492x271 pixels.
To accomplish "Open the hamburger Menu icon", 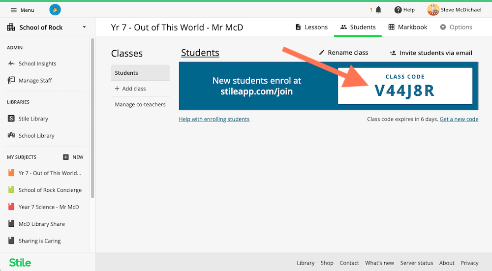I will coord(13,10).
